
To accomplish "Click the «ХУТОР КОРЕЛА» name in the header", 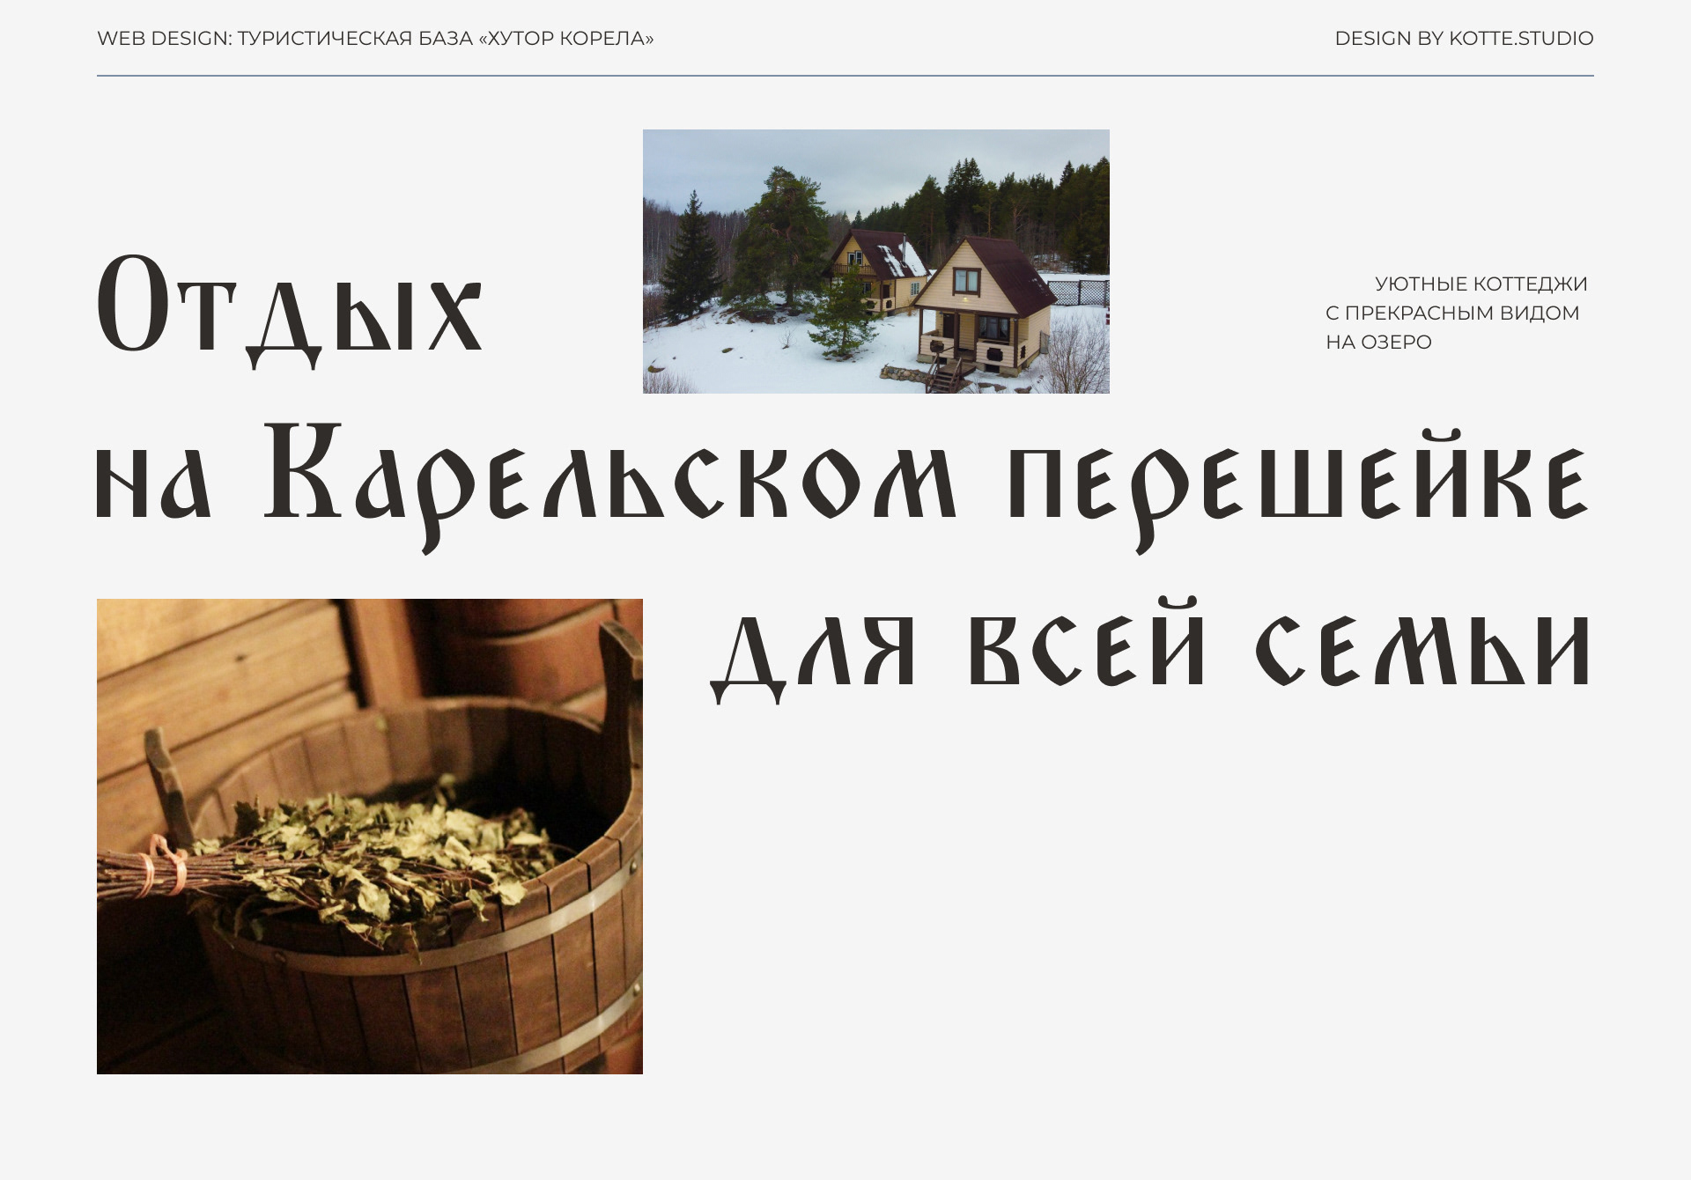I will [565, 39].
